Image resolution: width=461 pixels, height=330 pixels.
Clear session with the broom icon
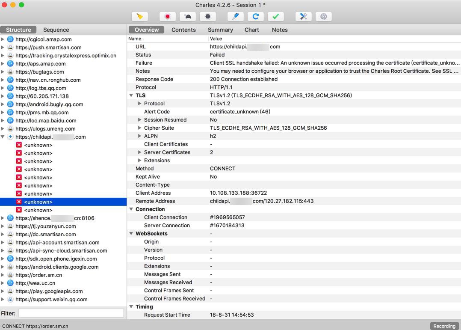(140, 17)
